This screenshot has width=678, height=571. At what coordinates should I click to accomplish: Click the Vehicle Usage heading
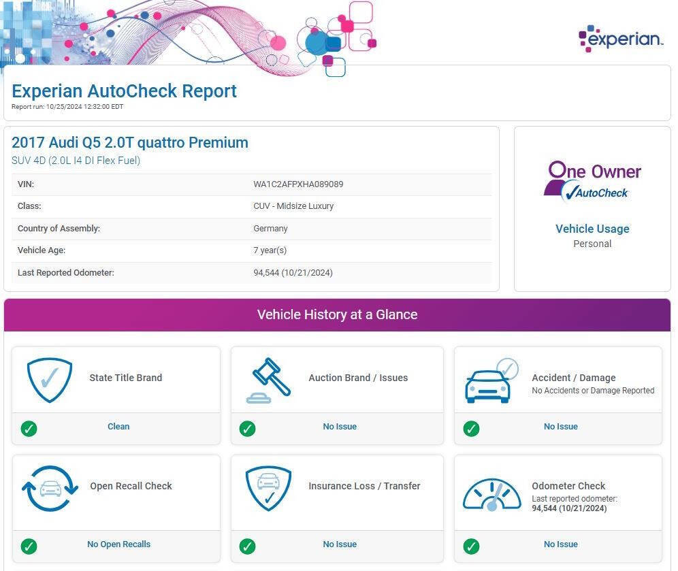(592, 229)
